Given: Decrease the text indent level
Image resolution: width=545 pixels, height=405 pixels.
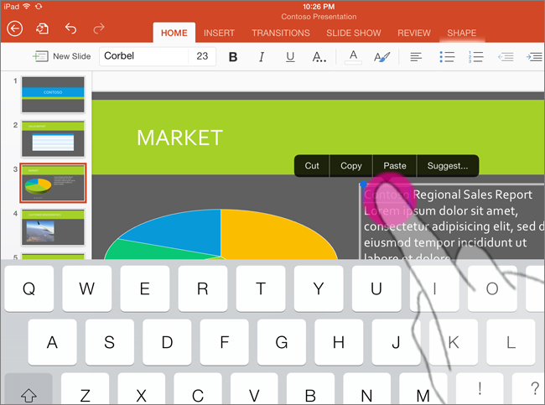Looking at the screenshot, I should coord(505,57).
